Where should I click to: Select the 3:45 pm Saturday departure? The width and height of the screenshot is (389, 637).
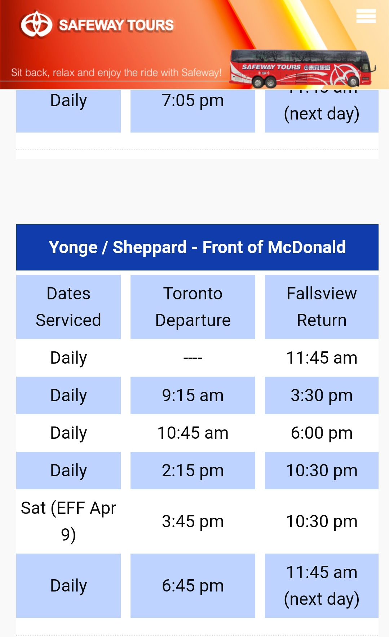pos(193,521)
